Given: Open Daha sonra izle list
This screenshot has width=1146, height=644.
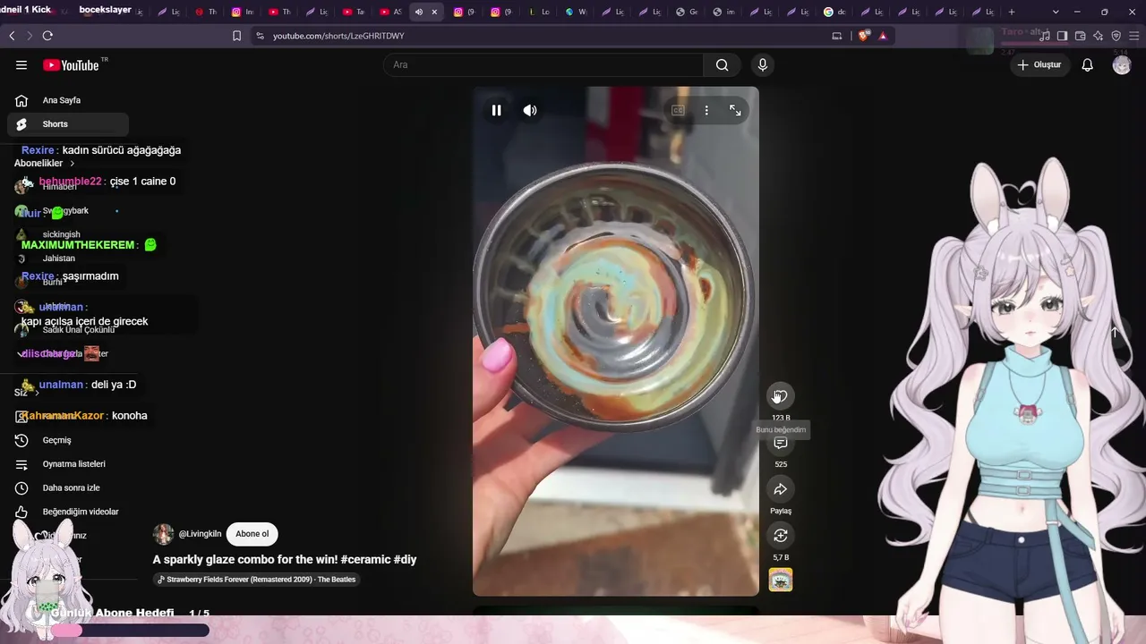Looking at the screenshot, I should point(67,487).
